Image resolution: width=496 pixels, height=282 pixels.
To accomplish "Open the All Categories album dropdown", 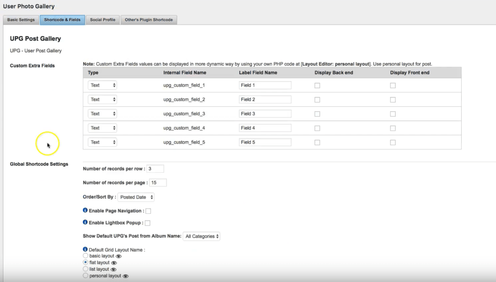I will tap(201, 236).
